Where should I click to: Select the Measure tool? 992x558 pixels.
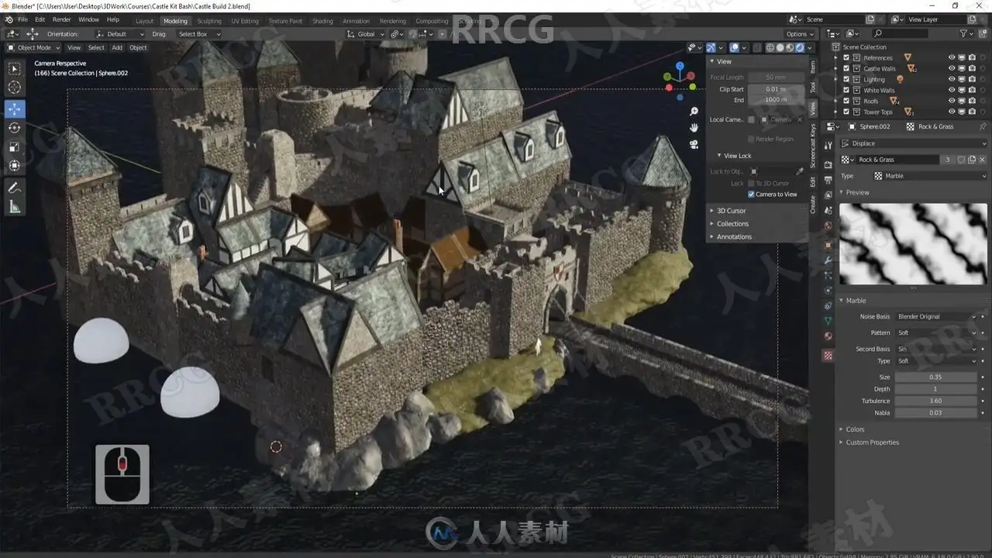pyautogui.click(x=14, y=206)
